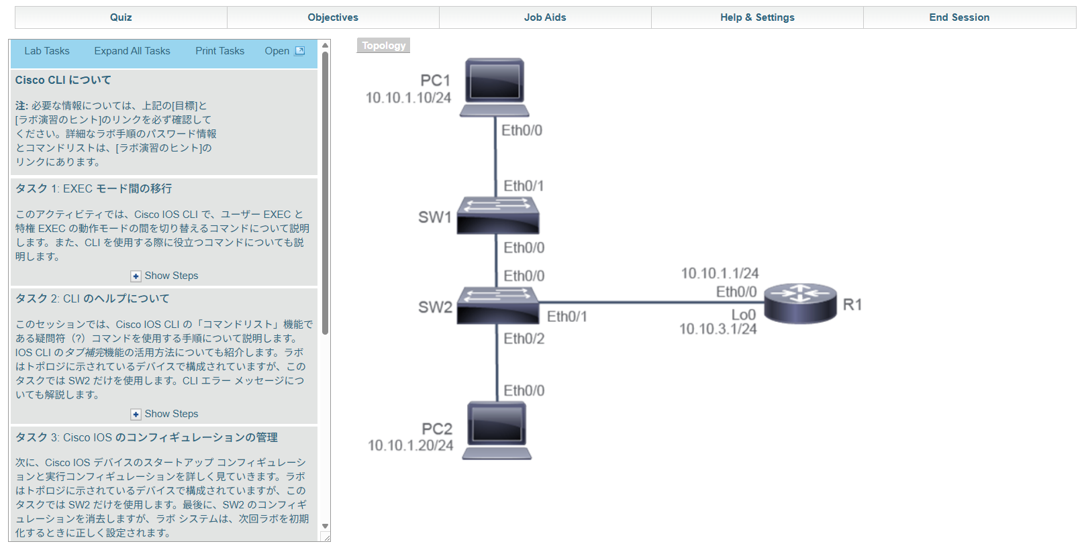Click the タスク 1 heading

point(93,188)
